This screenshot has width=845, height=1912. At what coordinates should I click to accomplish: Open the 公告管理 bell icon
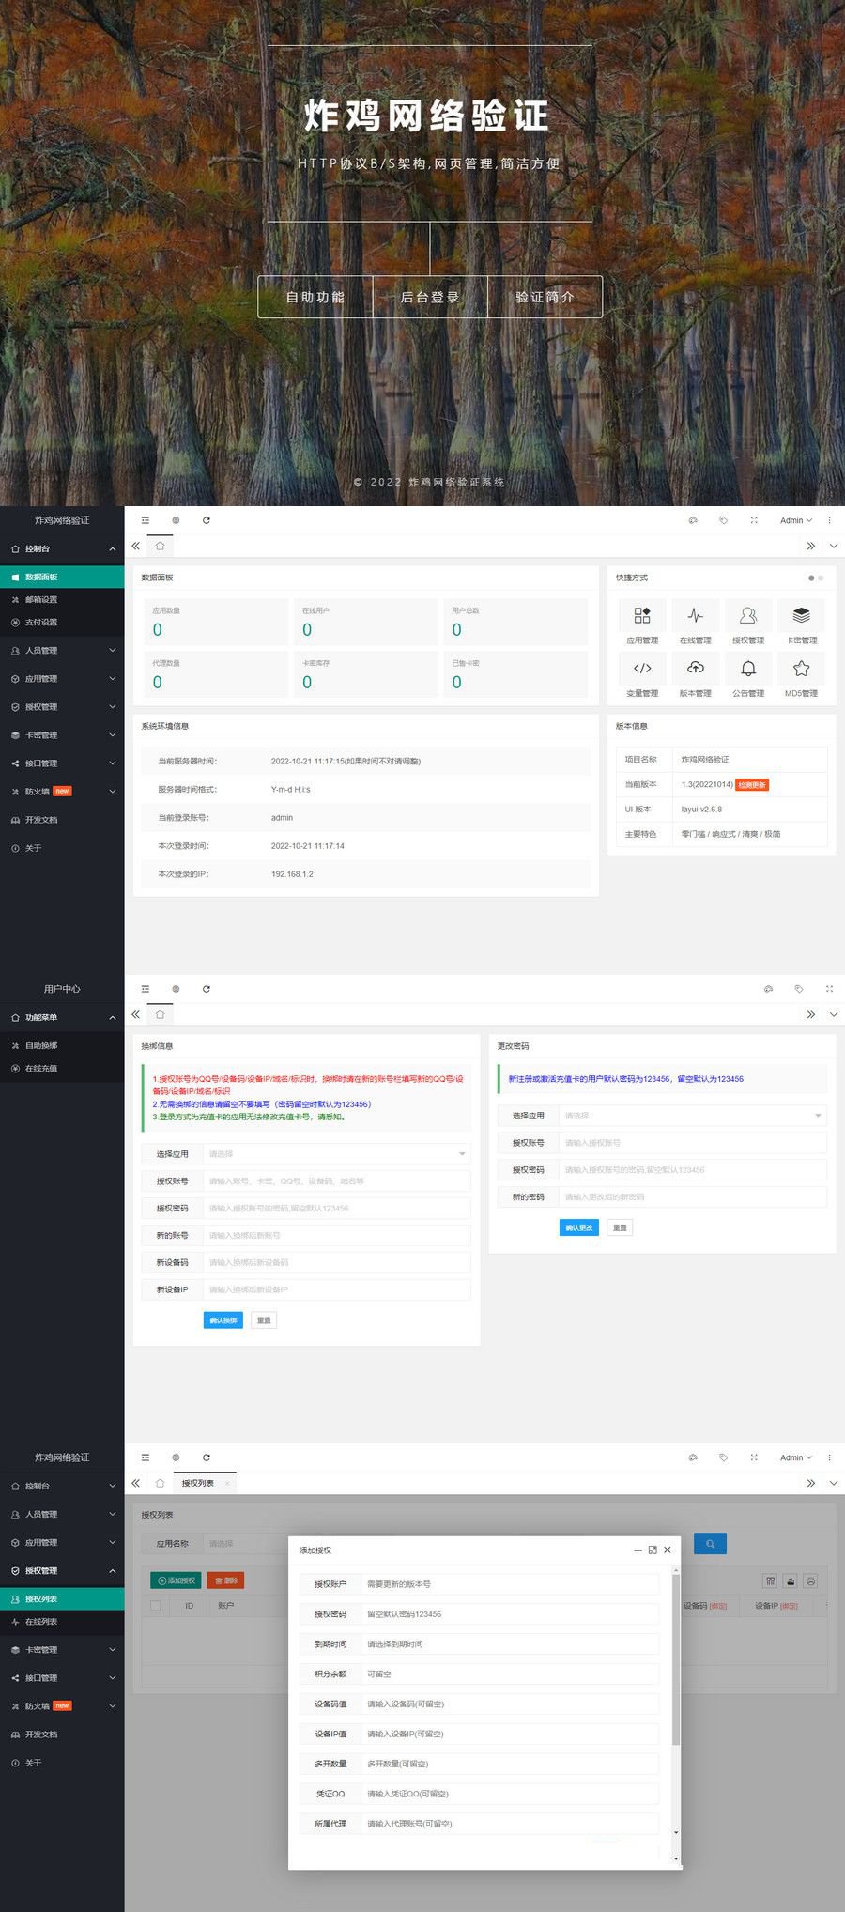tap(748, 669)
